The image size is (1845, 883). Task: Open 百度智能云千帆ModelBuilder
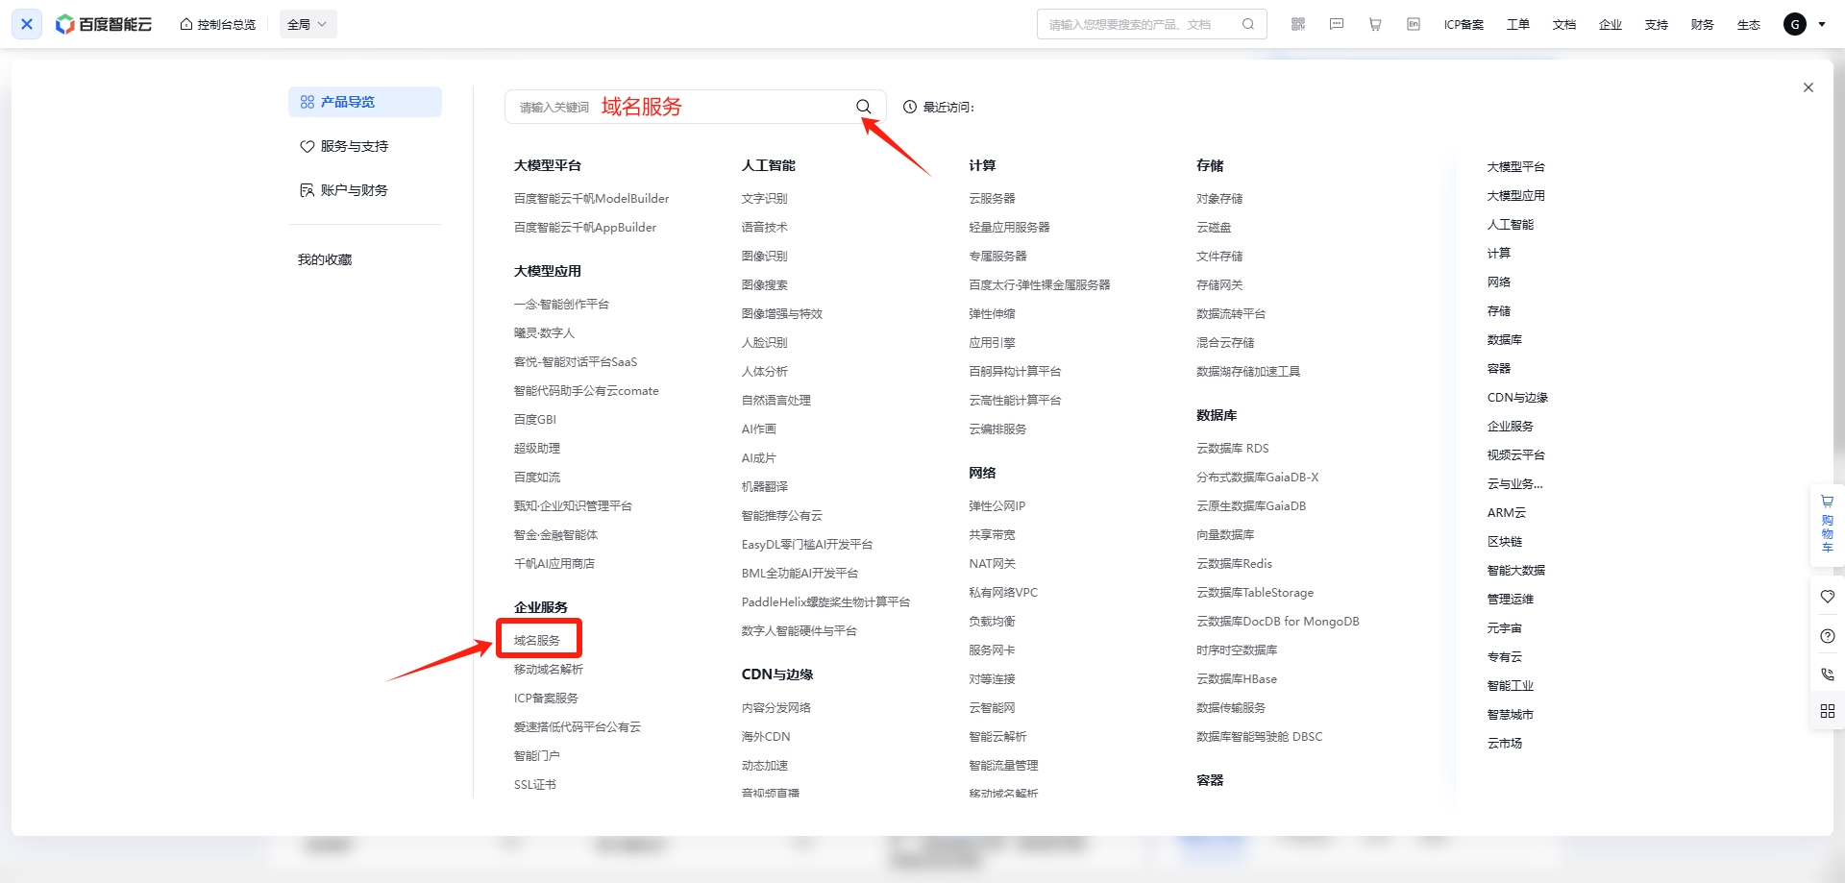pos(591,198)
